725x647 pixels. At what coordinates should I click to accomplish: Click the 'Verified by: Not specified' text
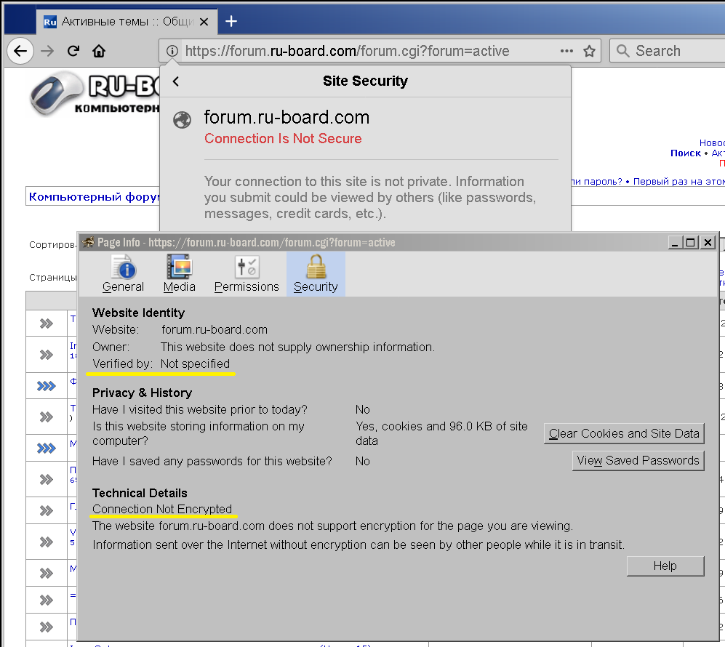[x=161, y=363]
